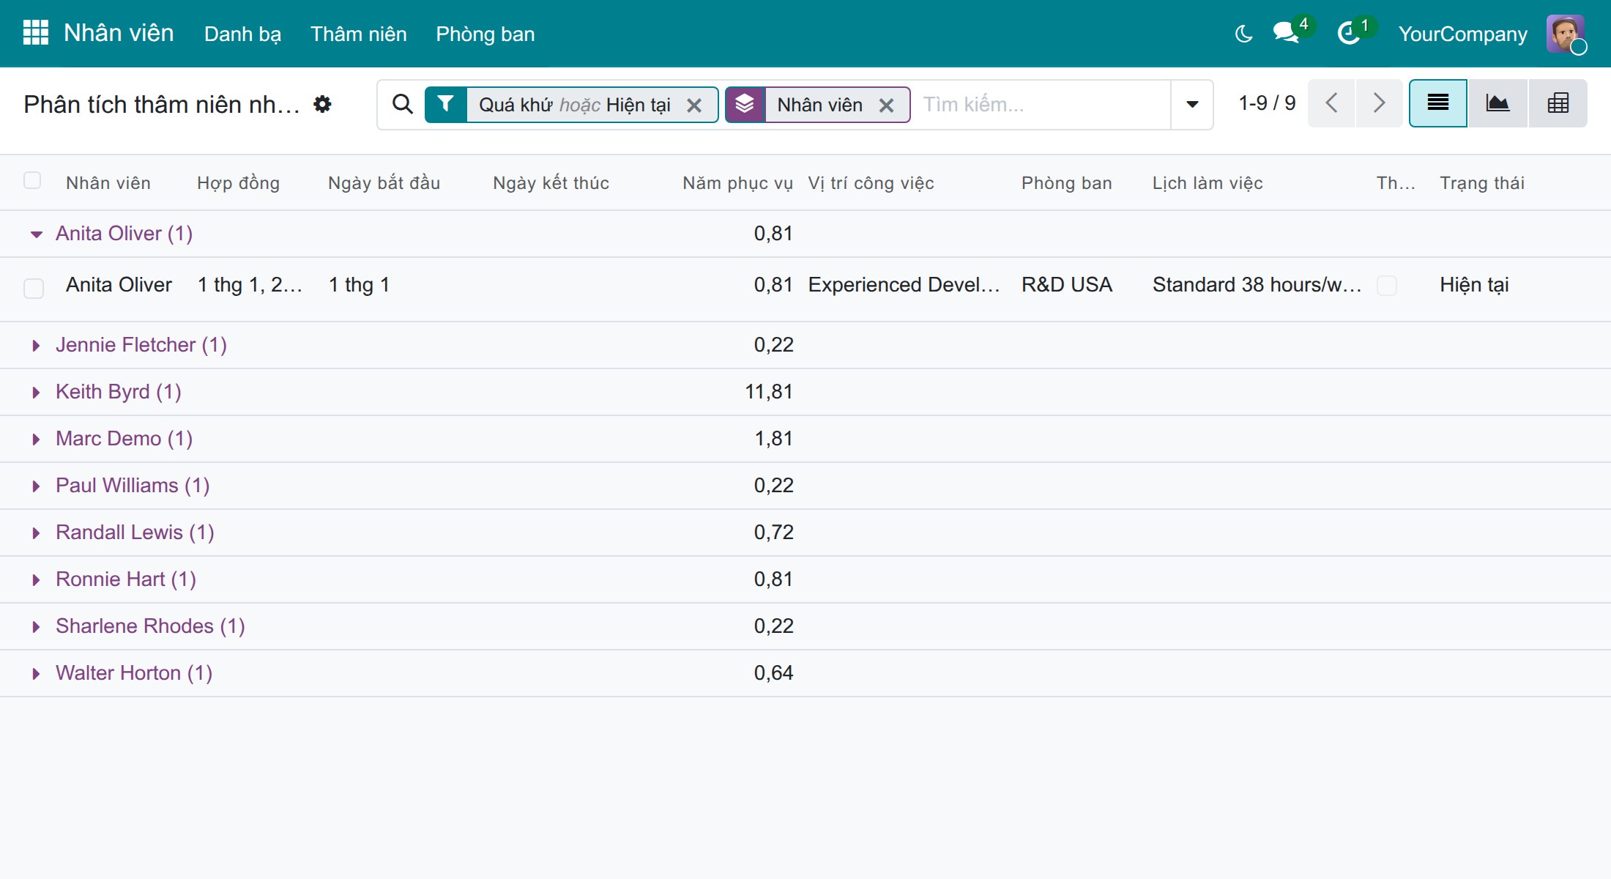Select the list view icon
Image resolution: width=1611 pixels, height=879 pixels.
1438,103
